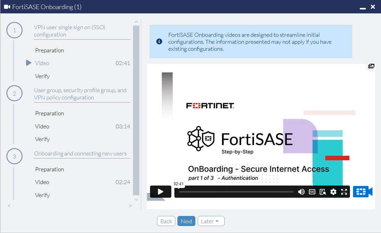The image size is (381, 233).
Task: Play the FortiSASE onboarding video
Action: [160, 192]
